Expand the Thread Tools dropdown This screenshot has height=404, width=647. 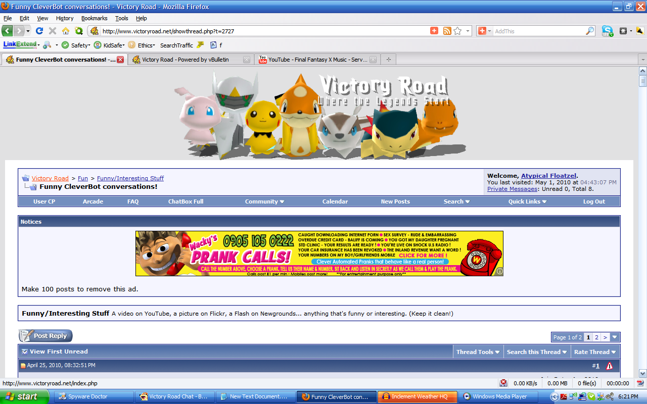[478, 352]
